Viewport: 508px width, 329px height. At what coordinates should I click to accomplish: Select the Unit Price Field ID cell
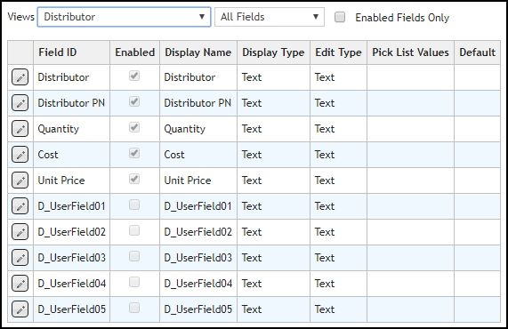[71, 181]
